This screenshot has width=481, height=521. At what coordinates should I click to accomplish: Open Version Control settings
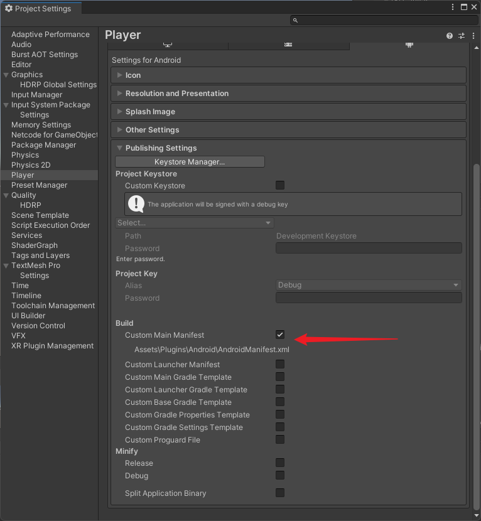38,326
